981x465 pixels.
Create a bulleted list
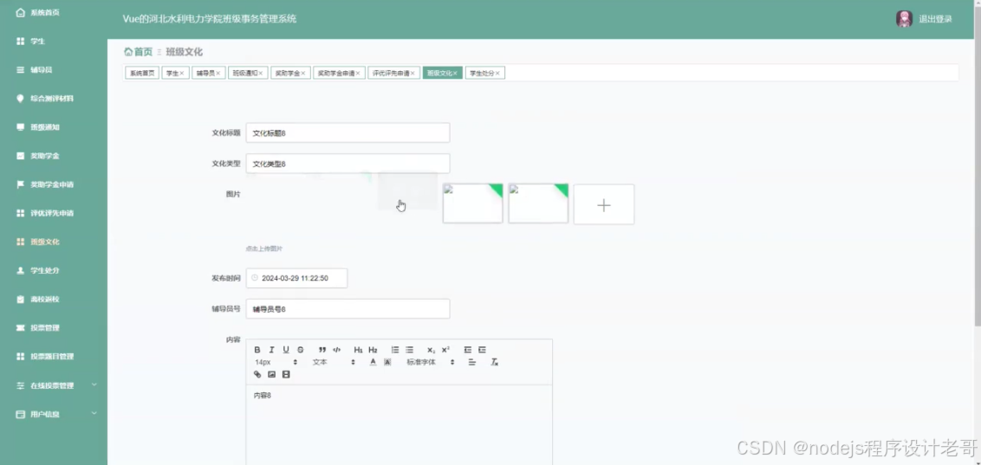coord(409,350)
